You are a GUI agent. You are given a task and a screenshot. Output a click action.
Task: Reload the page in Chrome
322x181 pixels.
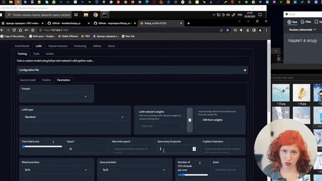click(14, 30)
